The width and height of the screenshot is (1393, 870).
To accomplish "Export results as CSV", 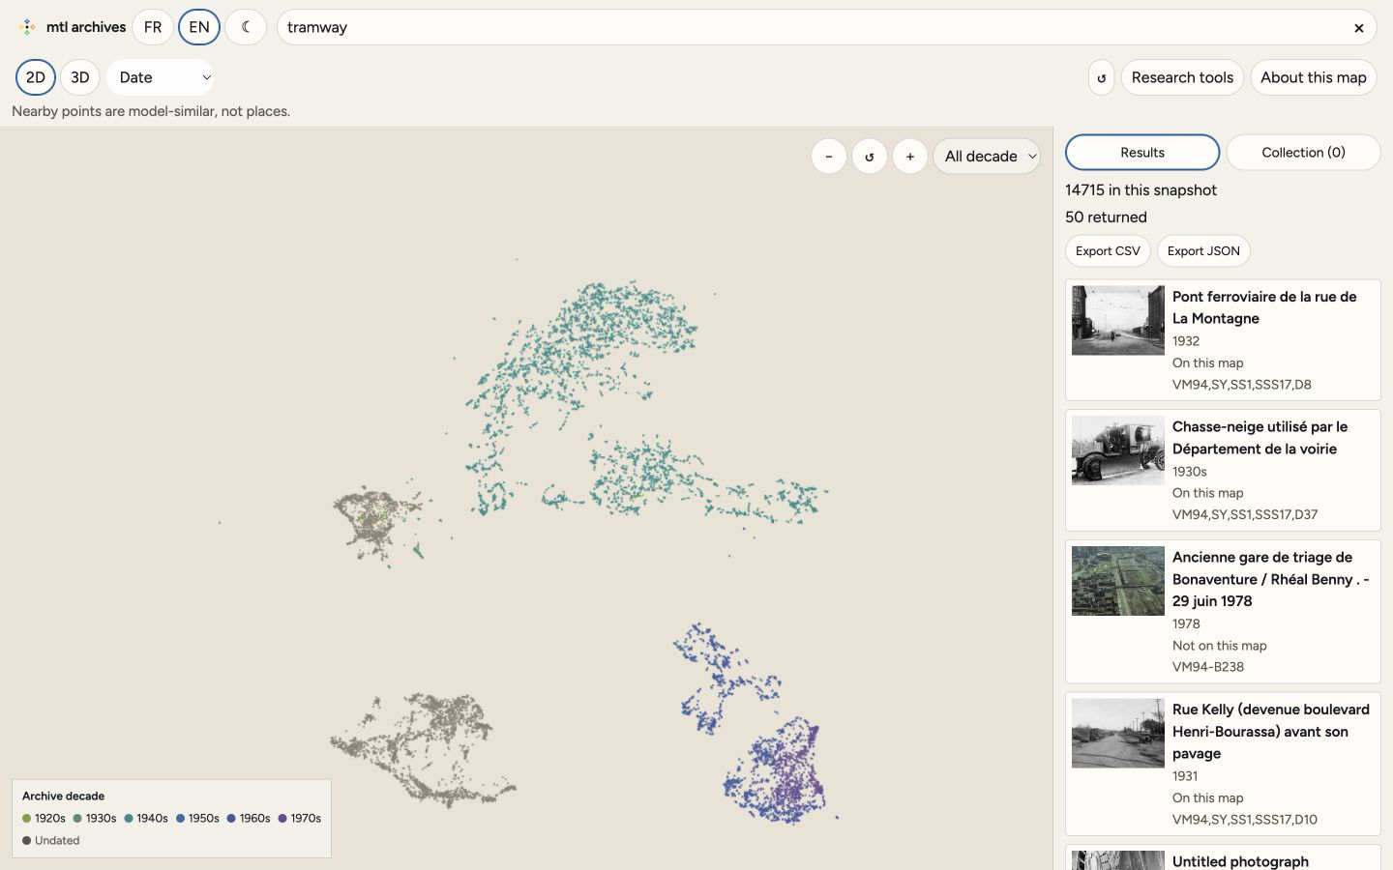I will coord(1108,251).
